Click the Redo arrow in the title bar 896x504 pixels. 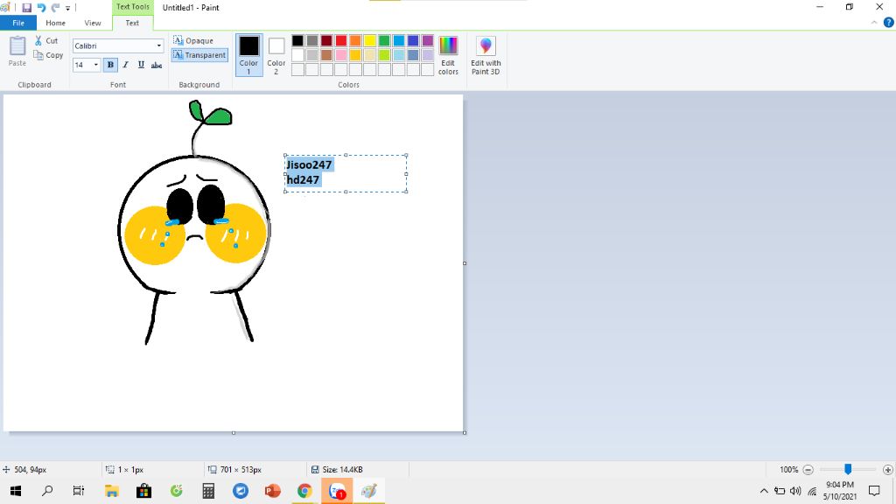coord(55,7)
